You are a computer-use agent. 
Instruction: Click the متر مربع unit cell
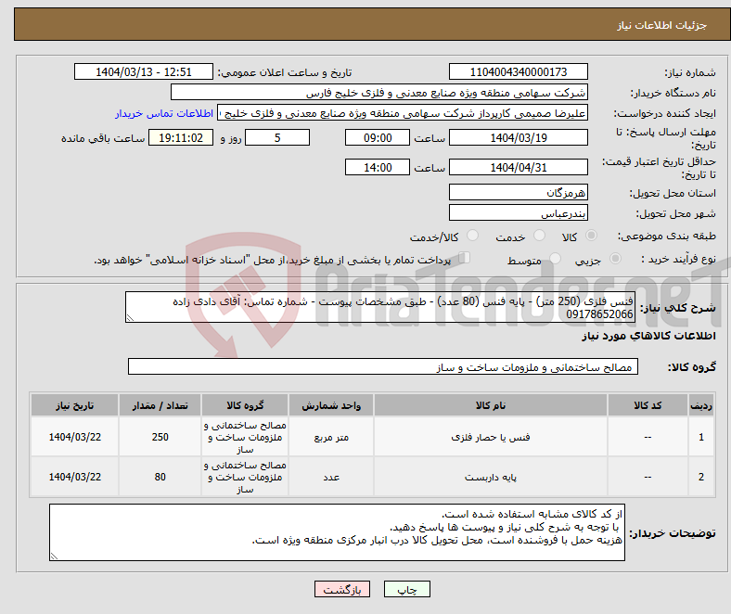click(x=331, y=437)
